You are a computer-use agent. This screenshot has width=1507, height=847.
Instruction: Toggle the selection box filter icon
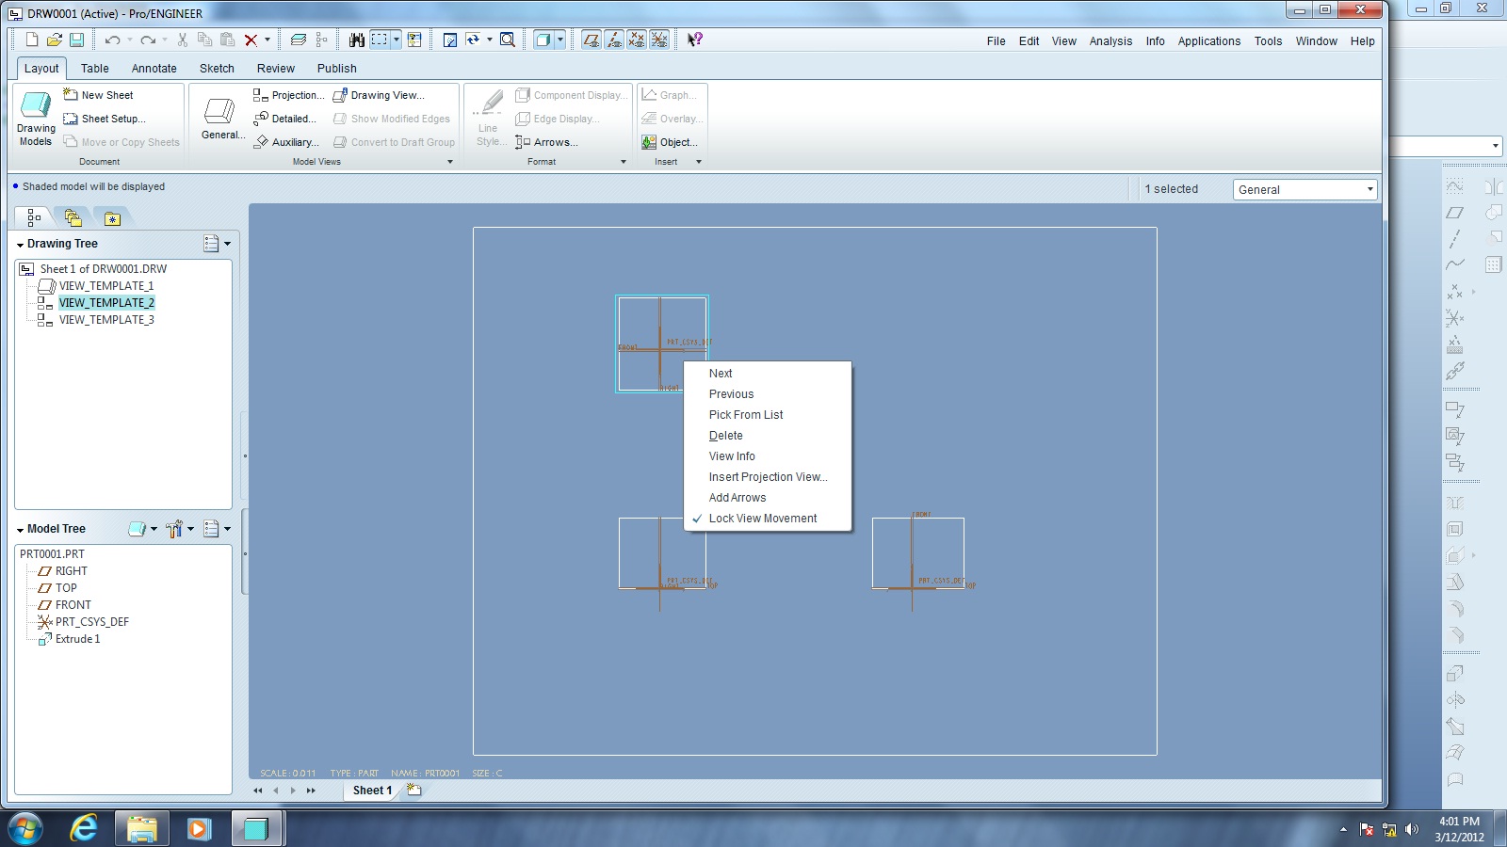coord(380,40)
